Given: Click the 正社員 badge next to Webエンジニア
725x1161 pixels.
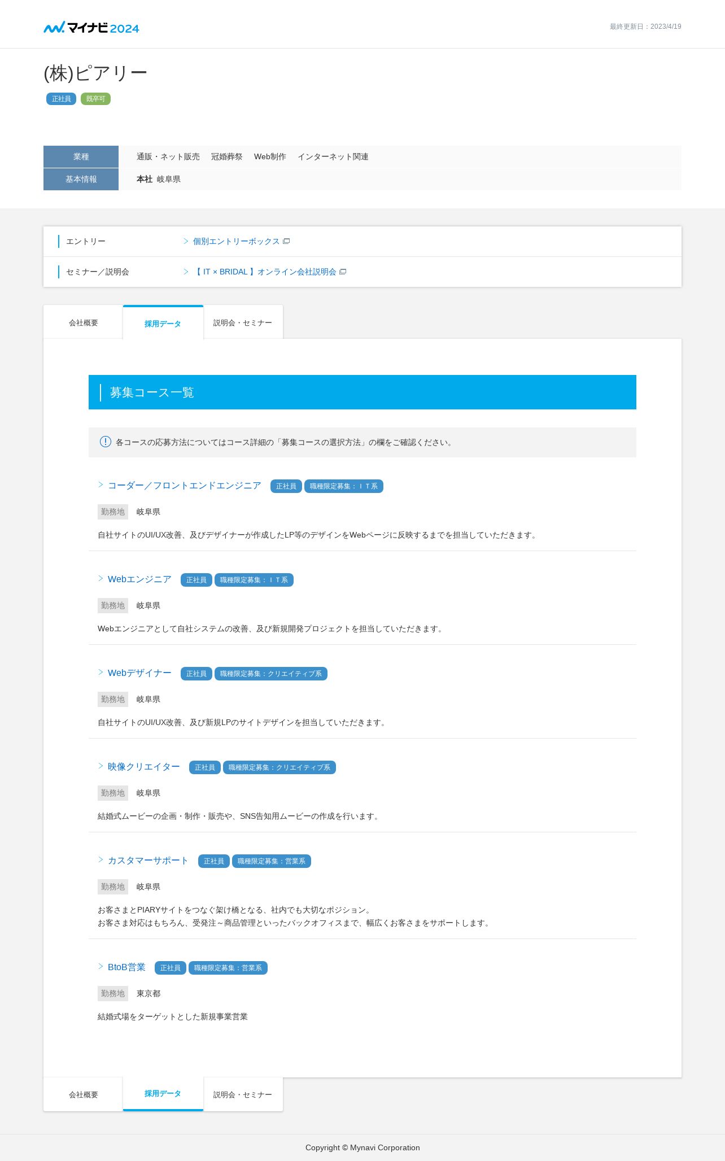Looking at the screenshot, I should click(196, 580).
